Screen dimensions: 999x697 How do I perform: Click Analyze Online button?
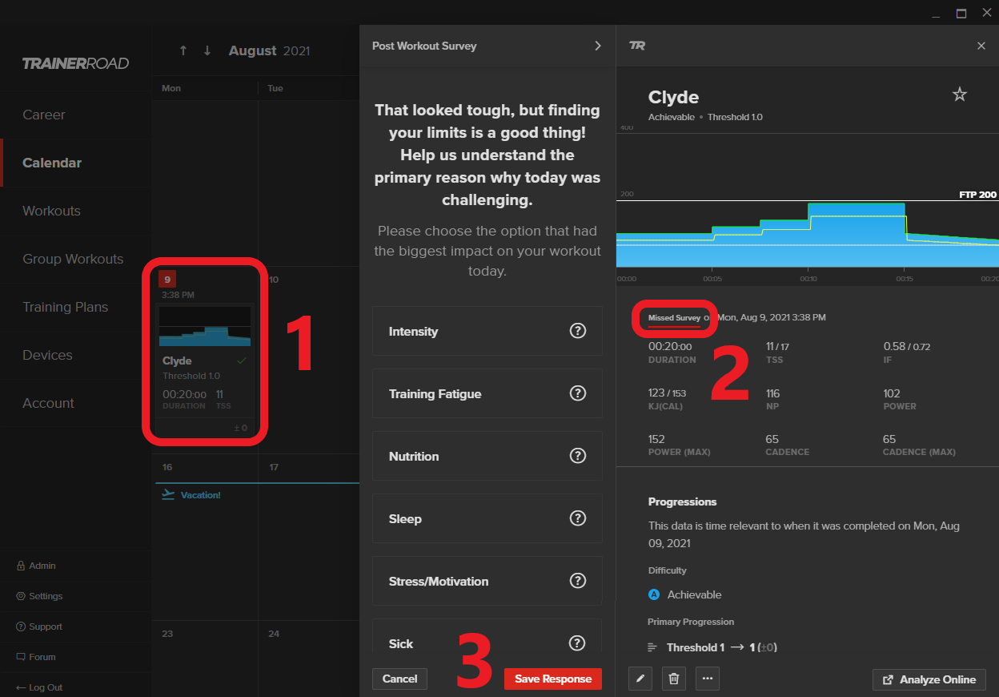tap(929, 679)
